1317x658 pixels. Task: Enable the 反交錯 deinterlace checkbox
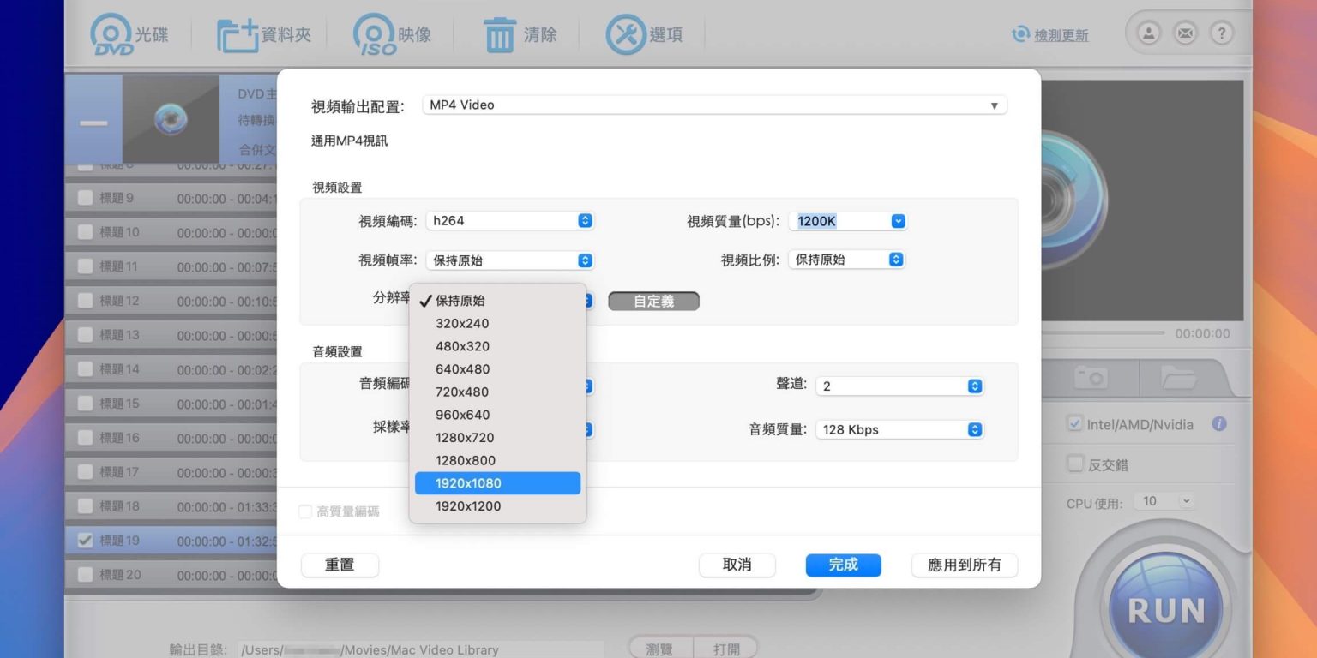click(1074, 464)
